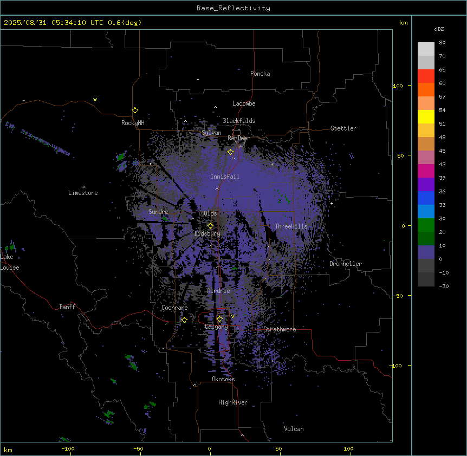Click the 50 tick label on right axis
This screenshot has width=467, height=456.
click(x=400, y=155)
